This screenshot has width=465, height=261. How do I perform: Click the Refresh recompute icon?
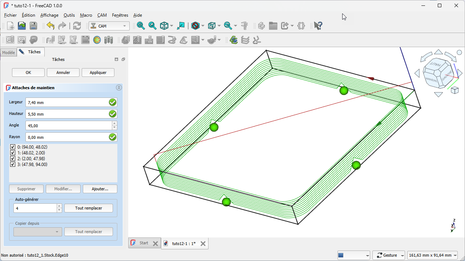[77, 26]
